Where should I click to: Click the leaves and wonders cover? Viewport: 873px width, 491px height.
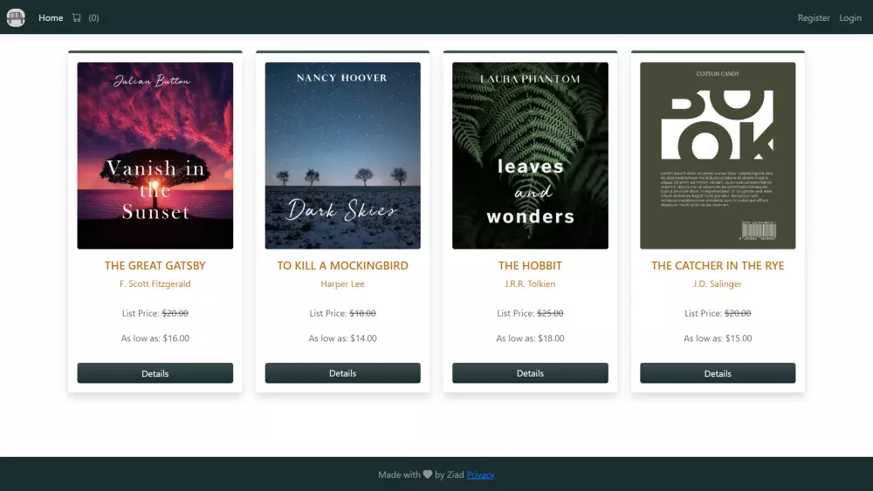point(530,156)
